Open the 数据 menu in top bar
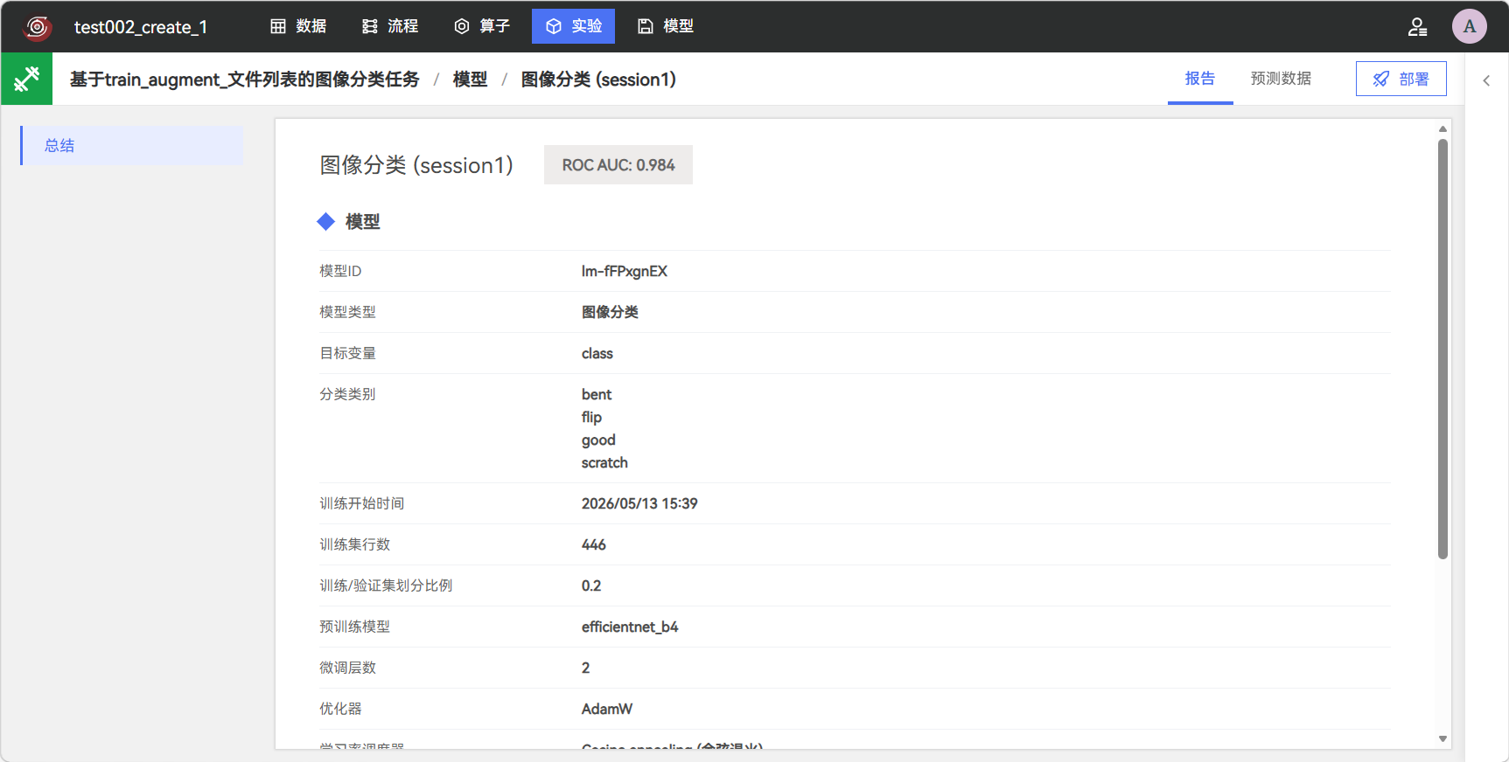1509x762 pixels. click(x=298, y=26)
